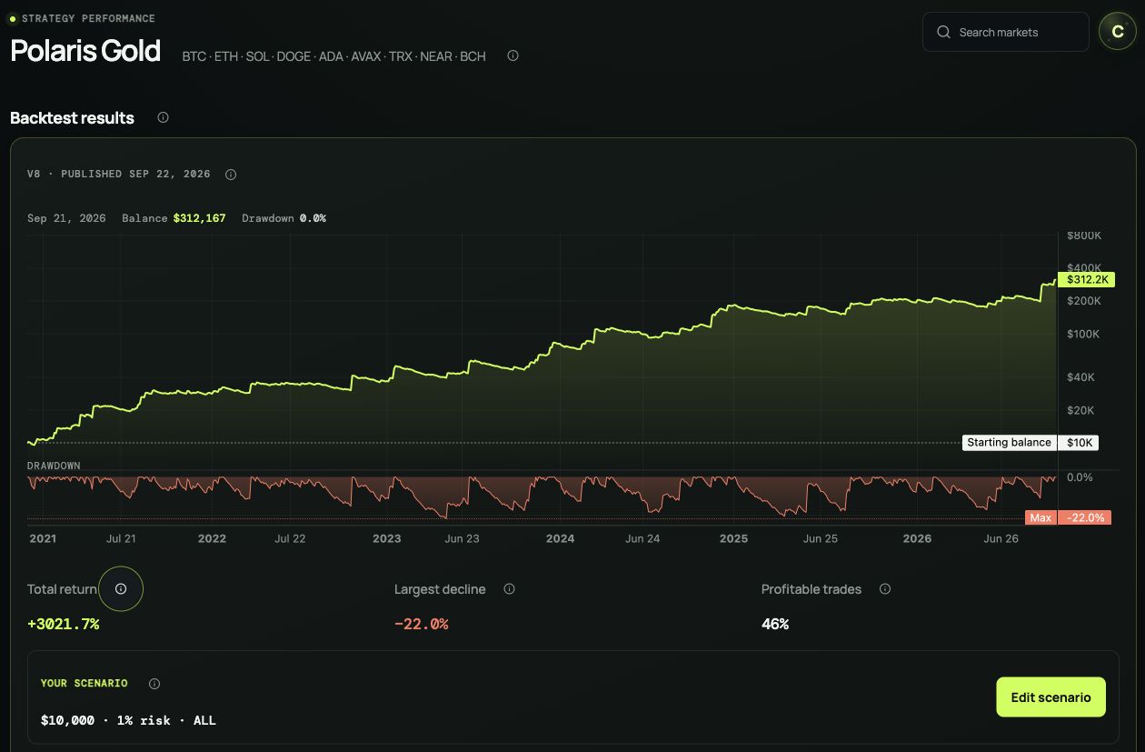Click the 2023 label on the time axis

tap(386, 538)
